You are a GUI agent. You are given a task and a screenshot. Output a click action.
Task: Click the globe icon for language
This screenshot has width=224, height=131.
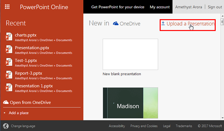click(x=6, y=126)
